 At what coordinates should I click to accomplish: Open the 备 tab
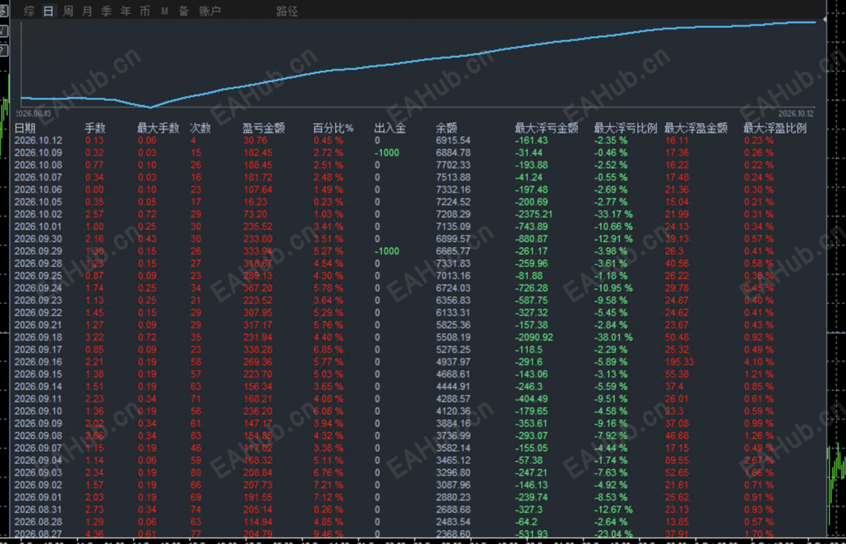[184, 11]
